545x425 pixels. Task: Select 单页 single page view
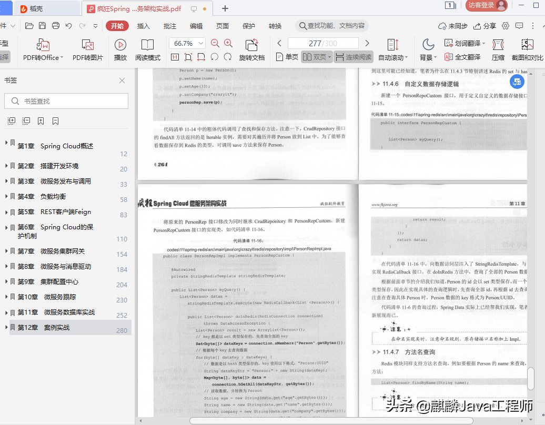point(287,57)
